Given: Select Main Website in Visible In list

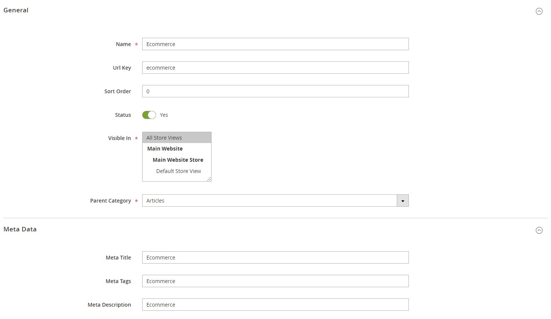Looking at the screenshot, I should 177,149.
